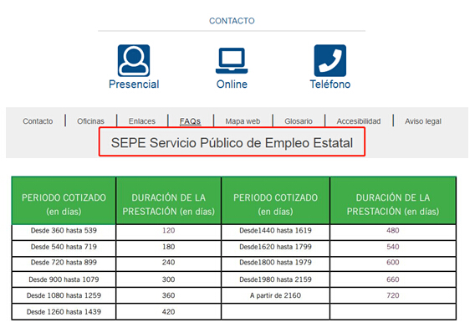
Task: Select cell 'A partir de 2160'
Action: [x=275, y=295]
